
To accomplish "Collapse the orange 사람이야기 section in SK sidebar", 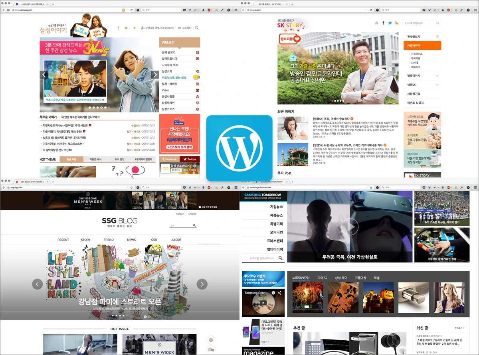I will [437, 45].
